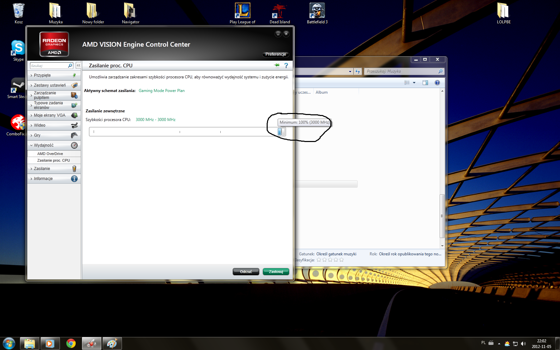560x350 pixels.
Task: Select AMD OverDrive in the sidebar
Action: pyautogui.click(x=54, y=154)
